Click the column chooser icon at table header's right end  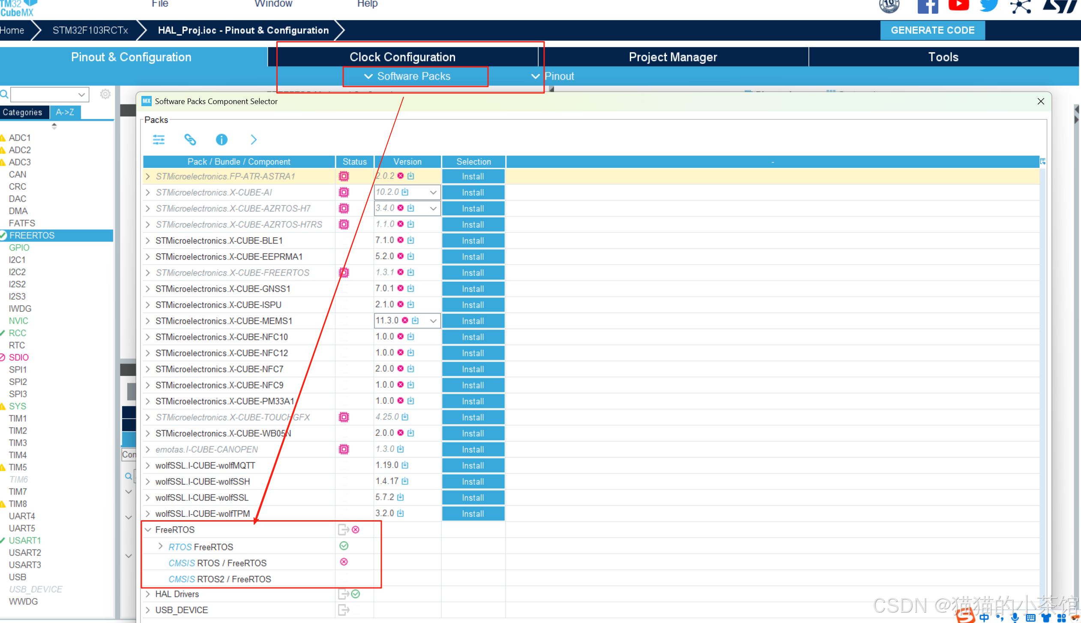pyautogui.click(x=1043, y=161)
